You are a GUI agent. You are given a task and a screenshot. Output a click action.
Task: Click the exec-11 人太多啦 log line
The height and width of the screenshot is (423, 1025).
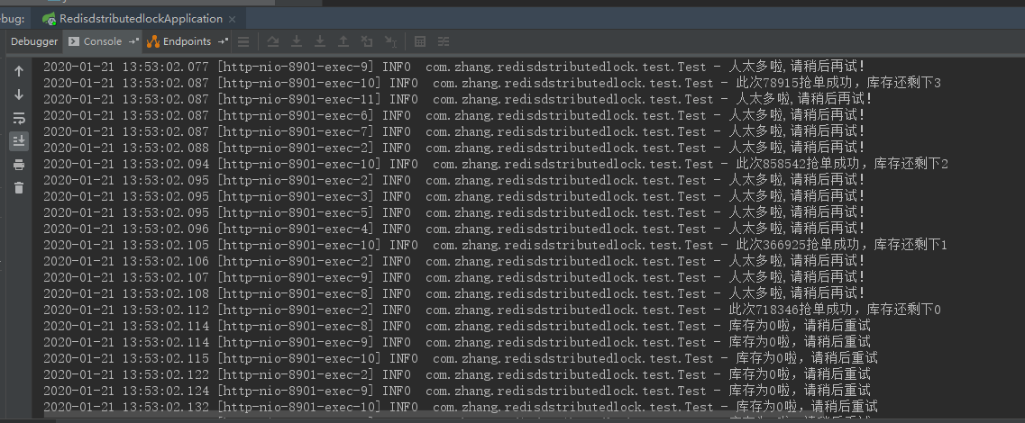(458, 99)
